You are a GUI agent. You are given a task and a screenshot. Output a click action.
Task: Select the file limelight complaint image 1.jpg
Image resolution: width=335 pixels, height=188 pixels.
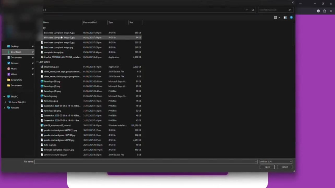click(x=91, y=150)
